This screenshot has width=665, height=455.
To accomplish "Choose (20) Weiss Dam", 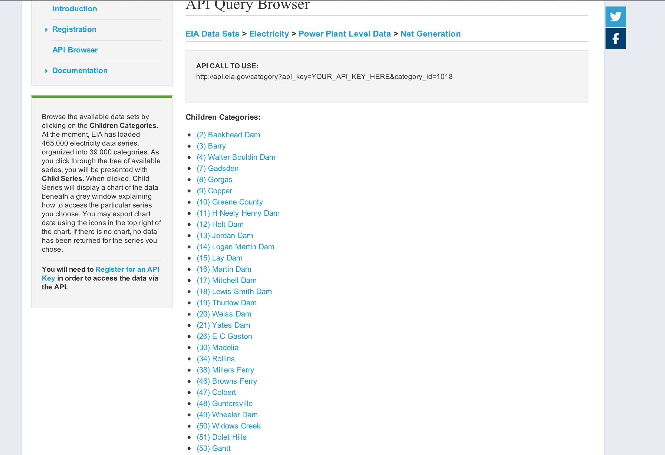I will click(x=224, y=314).
